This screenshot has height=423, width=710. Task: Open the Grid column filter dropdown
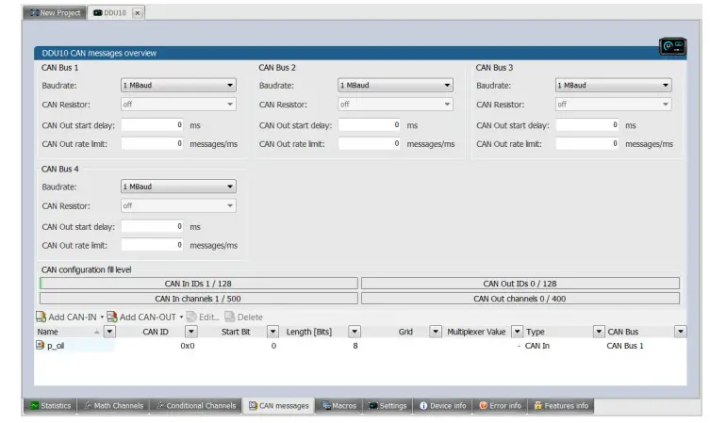[436, 332]
